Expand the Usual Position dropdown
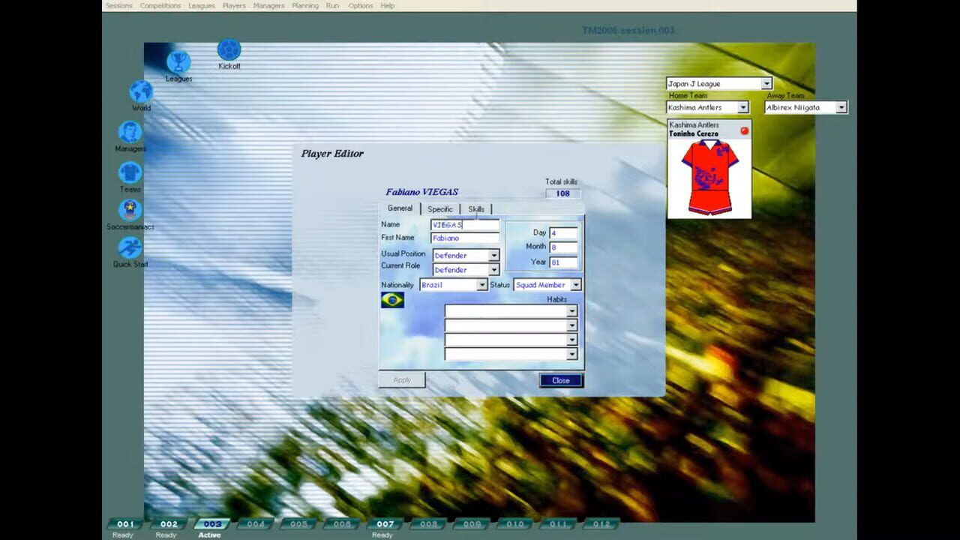The height and width of the screenshot is (540, 960). point(493,255)
